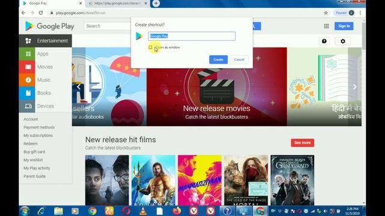Open My Play activity link
The height and width of the screenshot is (216, 385).
tap(37, 168)
